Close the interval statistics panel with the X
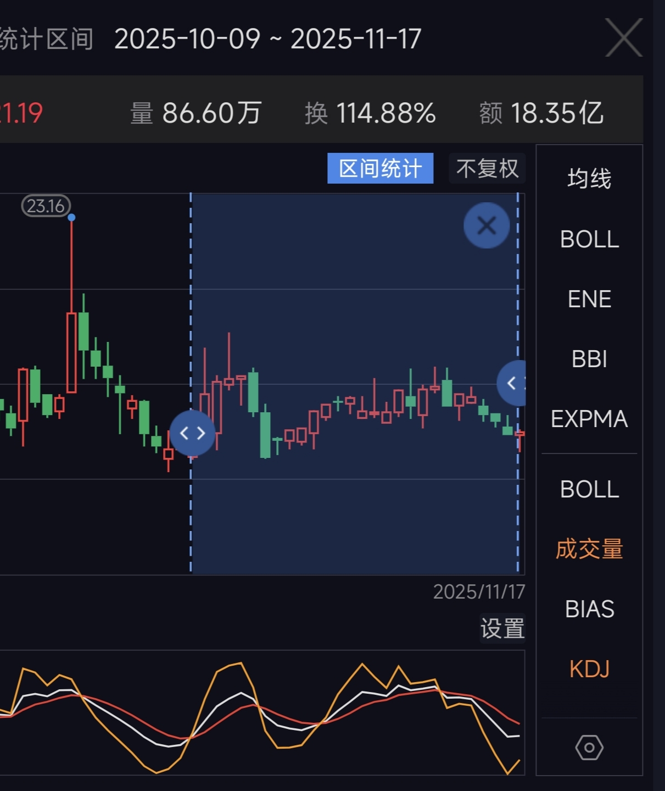 tap(624, 37)
